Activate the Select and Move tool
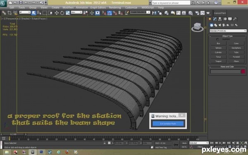 pyautogui.click(x=57, y=13)
